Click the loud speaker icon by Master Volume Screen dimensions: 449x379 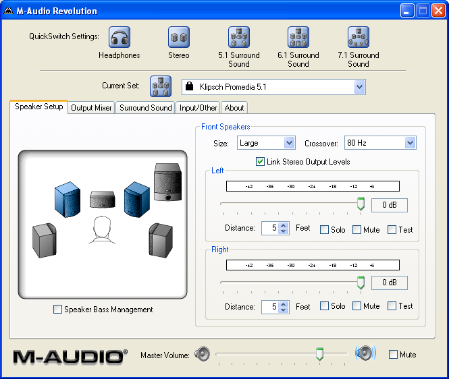(365, 353)
